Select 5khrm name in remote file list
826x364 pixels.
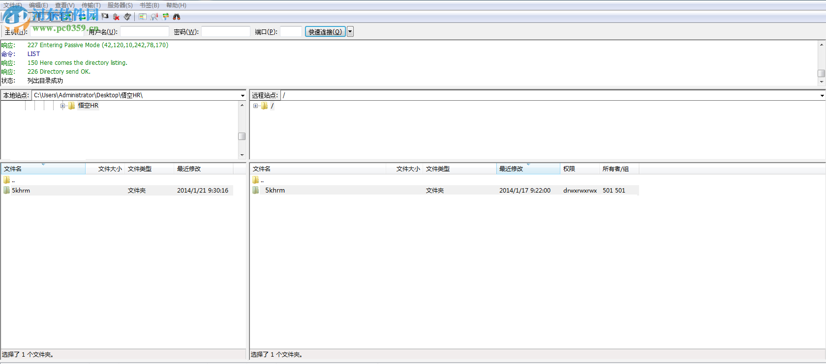click(x=275, y=191)
